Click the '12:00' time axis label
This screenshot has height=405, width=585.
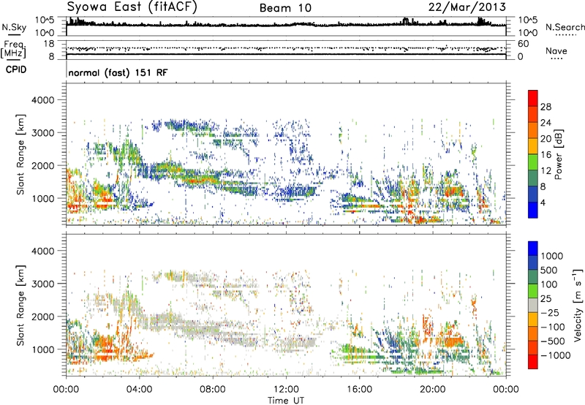pos(286,390)
